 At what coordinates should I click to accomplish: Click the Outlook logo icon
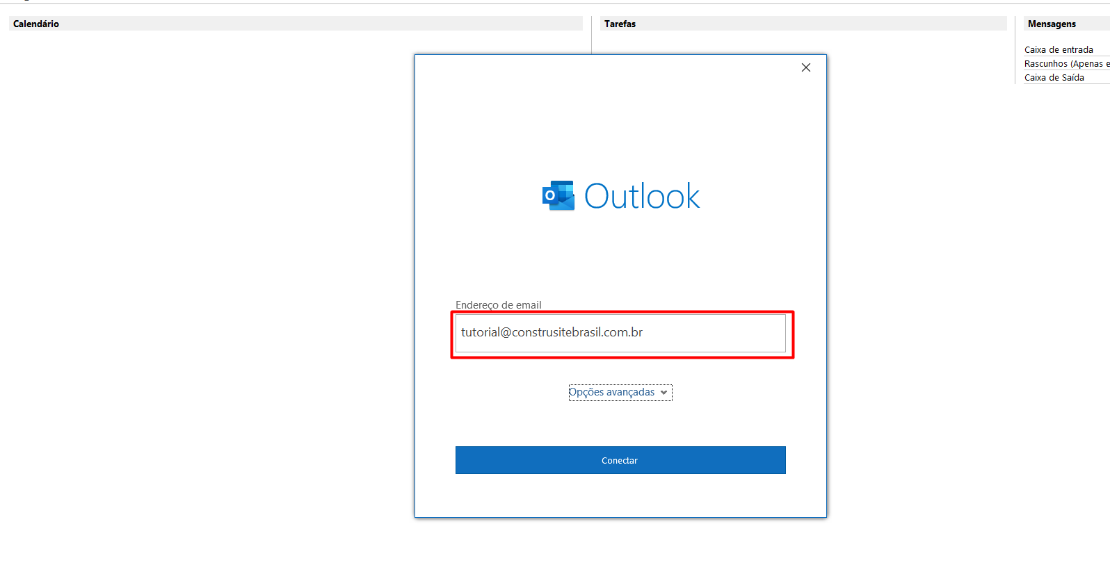pos(558,196)
